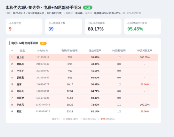Viewport: 174px width, 137px height.
Task: Click the 64.71% call rate value
Action: 95,91
